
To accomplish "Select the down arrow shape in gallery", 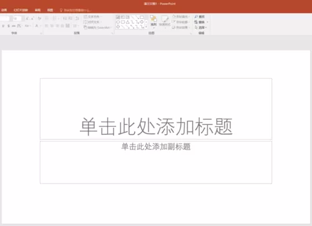I will click(x=118, y=27).
